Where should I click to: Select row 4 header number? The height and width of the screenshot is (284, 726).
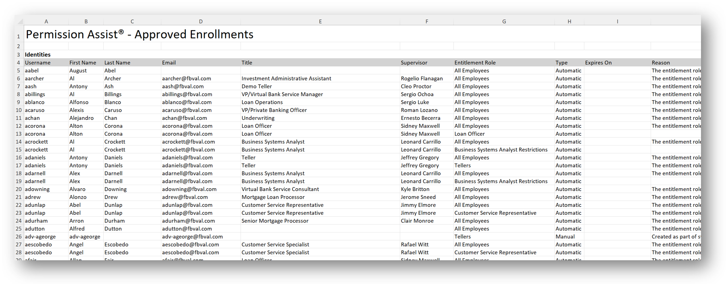pos(19,63)
